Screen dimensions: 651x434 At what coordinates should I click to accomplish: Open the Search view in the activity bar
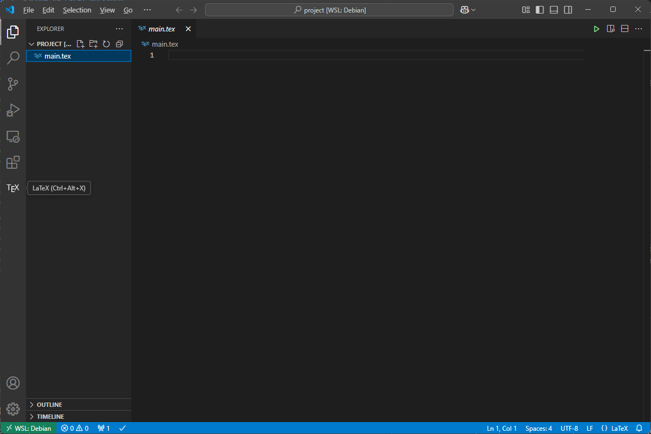[12, 58]
